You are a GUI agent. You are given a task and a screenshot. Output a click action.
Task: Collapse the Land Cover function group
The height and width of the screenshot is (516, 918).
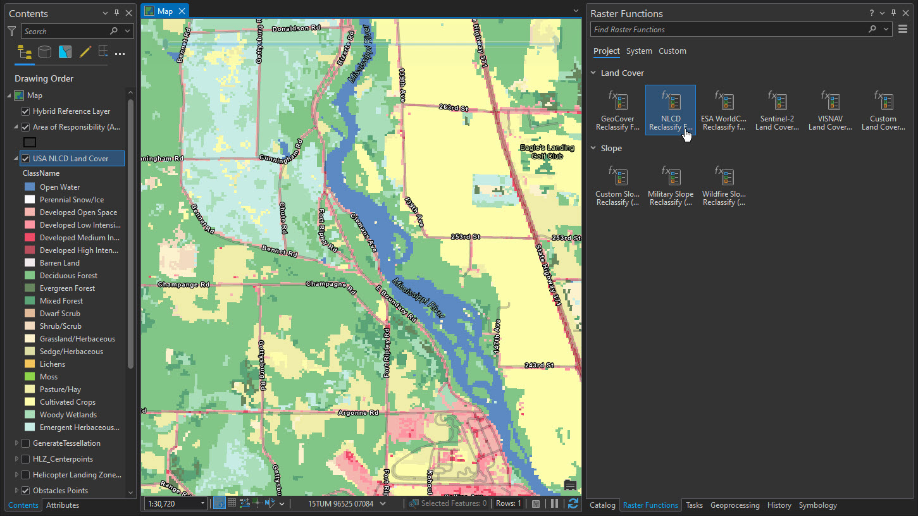point(593,73)
